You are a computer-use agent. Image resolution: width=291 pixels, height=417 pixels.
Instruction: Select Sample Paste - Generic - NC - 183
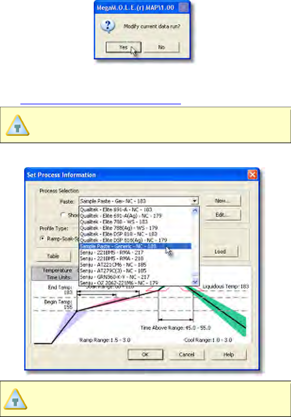[x=135, y=246]
